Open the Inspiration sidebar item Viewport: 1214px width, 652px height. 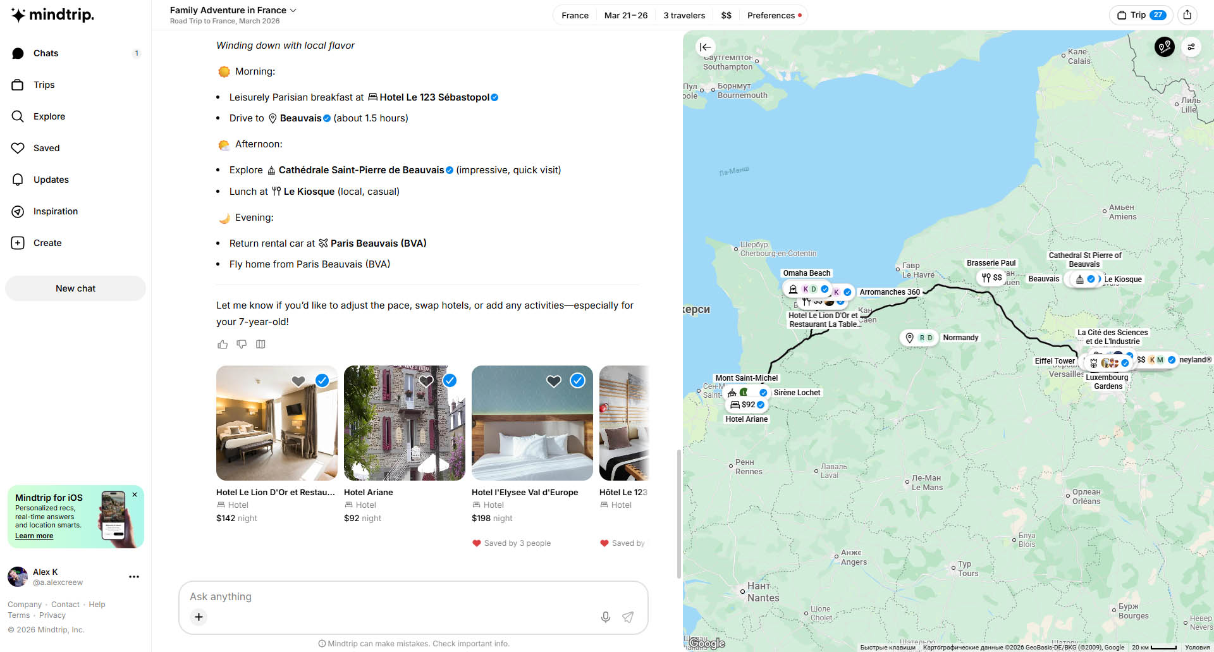pos(55,211)
